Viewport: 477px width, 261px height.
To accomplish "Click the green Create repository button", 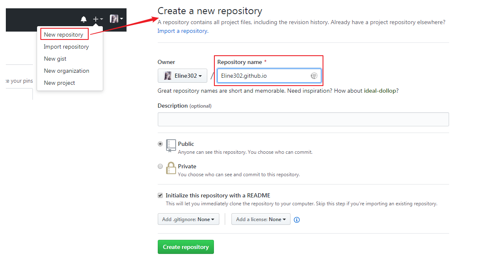I will coord(186,247).
